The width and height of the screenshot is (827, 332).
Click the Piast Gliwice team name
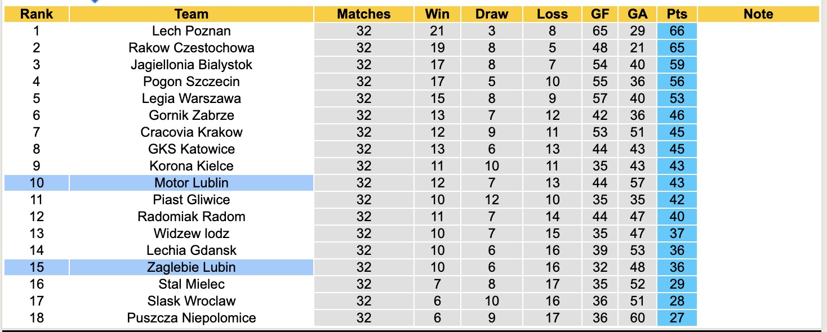click(x=192, y=200)
